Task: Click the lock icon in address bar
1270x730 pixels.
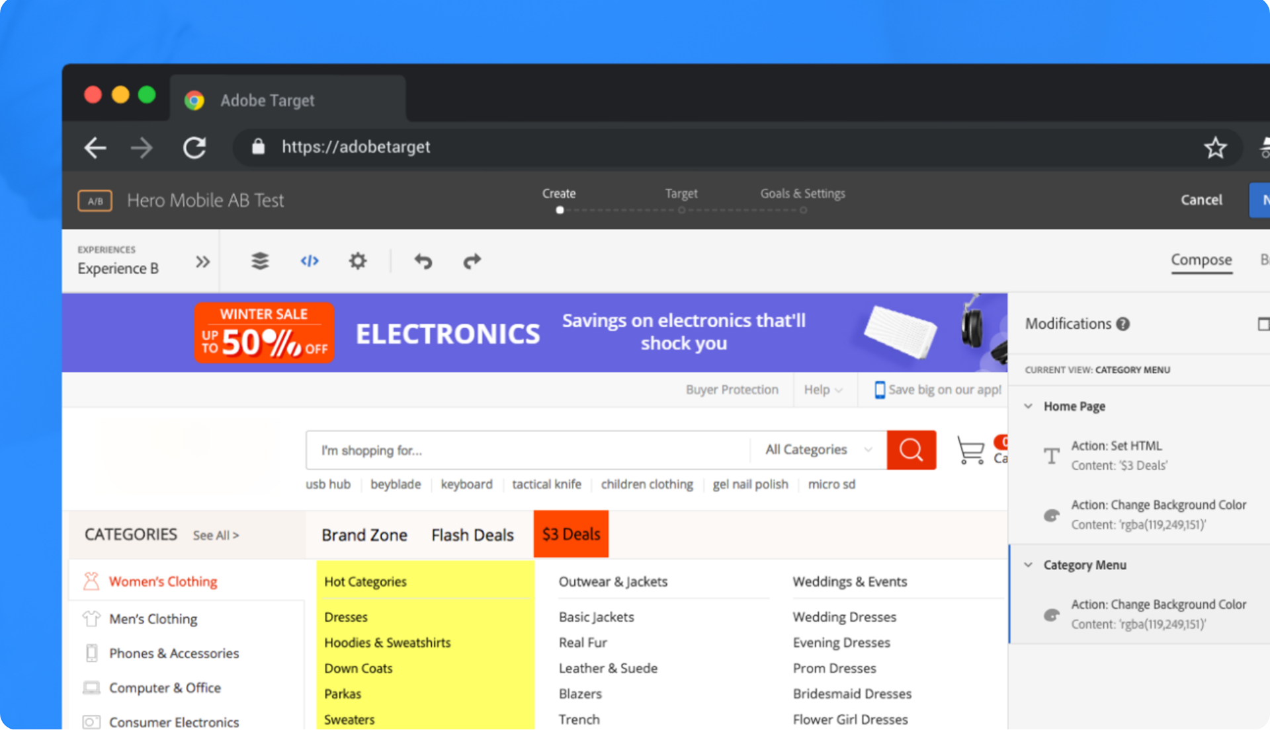Action: [x=258, y=146]
